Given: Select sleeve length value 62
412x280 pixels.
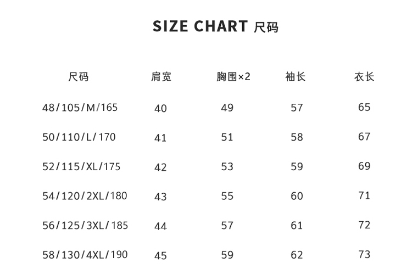Looking at the screenshot, I should click(297, 255).
